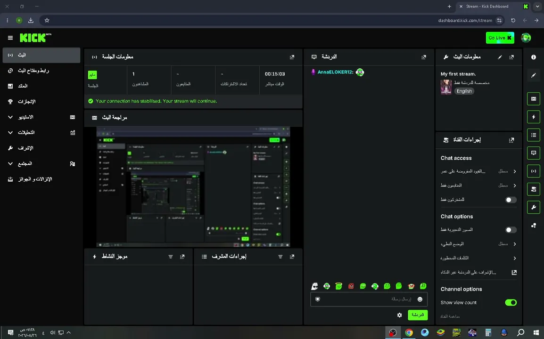Click the stream category cover image
The height and width of the screenshot is (339, 544).
446,87
